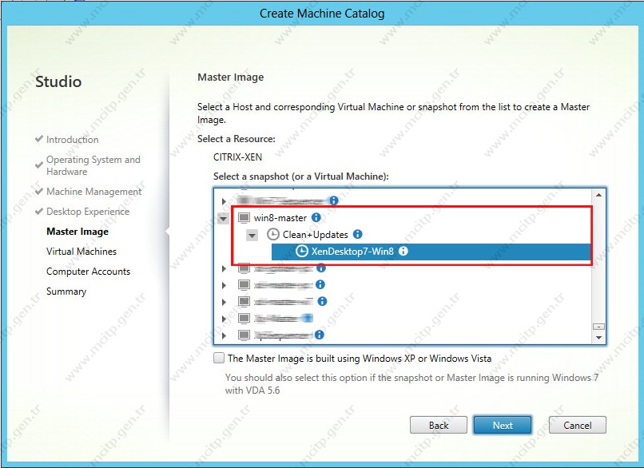The height and width of the screenshot is (468, 644).
Task: Click the snapshot list scroll-down arrow
Action: pyautogui.click(x=598, y=338)
